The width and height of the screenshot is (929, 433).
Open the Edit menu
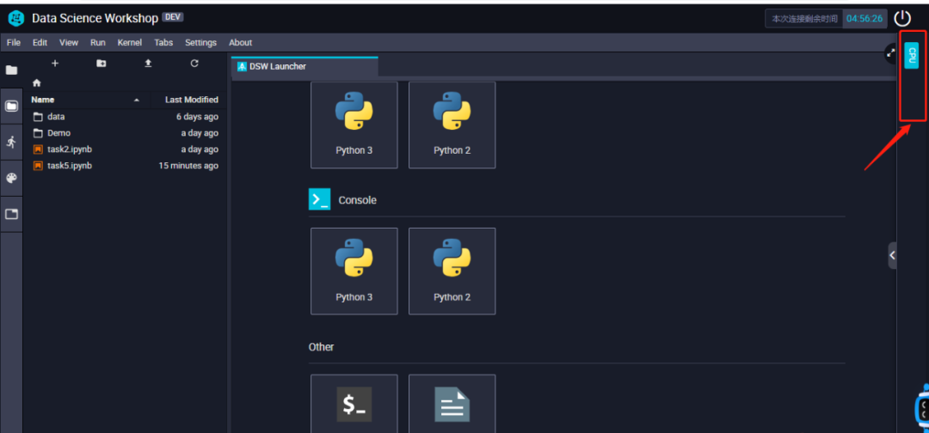click(40, 43)
